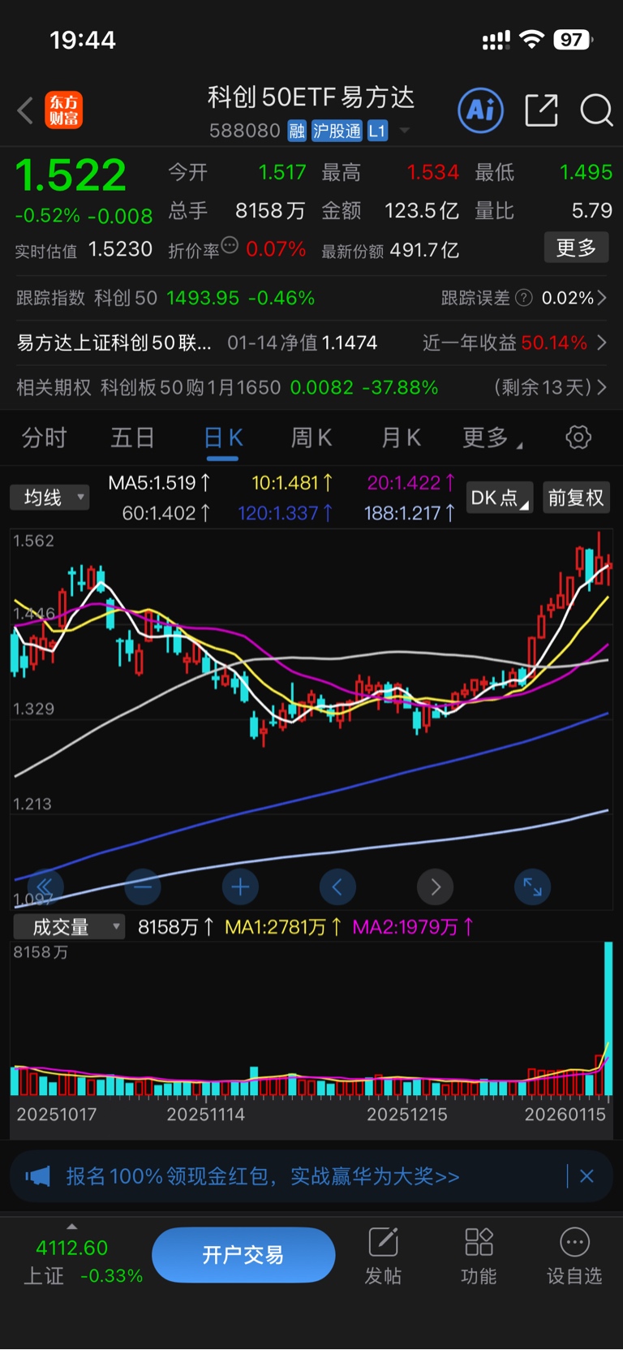Zoom out chart with minus icon

(x=143, y=886)
